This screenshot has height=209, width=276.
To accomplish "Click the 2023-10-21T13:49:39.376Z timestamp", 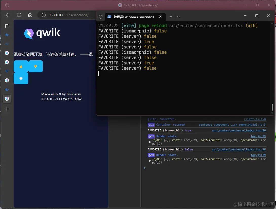I will tap(61, 99).
